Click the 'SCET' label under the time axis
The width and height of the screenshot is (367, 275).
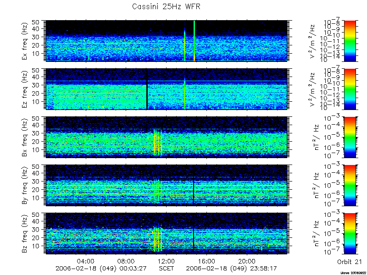pyautogui.click(x=166, y=268)
